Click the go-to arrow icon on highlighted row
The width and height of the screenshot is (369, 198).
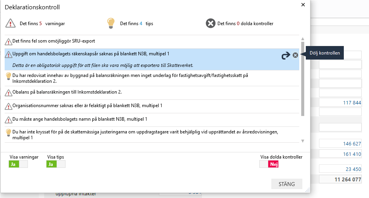(x=286, y=56)
